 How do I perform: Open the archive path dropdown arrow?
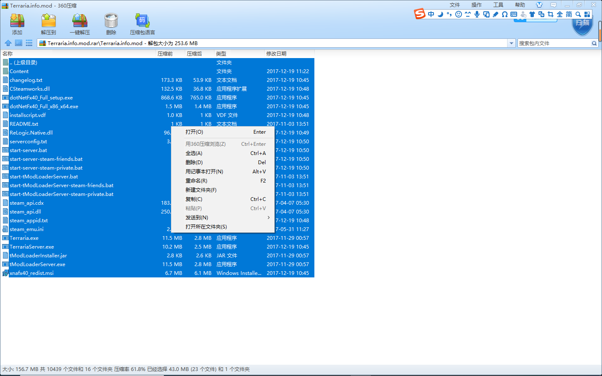tap(511, 43)
